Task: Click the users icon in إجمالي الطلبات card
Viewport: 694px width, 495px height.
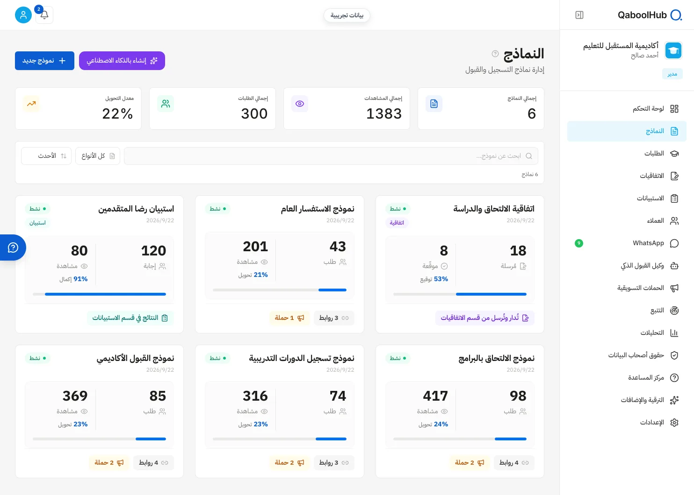Action: [x=166, y=104]
